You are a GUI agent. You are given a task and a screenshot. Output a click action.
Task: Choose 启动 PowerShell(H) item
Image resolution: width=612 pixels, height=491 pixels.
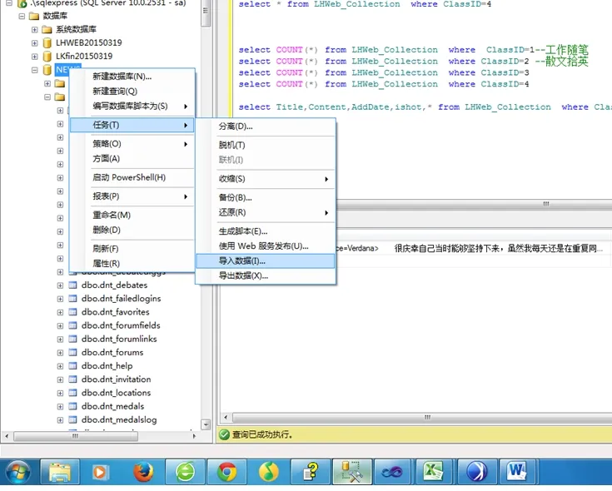[x=132, y=177]
